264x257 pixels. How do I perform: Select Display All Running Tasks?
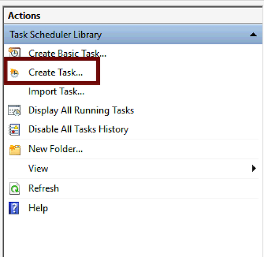click(x=81, y=110)
